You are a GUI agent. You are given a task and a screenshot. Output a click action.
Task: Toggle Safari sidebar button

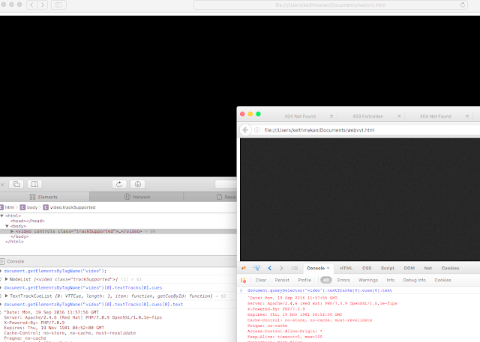point(58,5)
